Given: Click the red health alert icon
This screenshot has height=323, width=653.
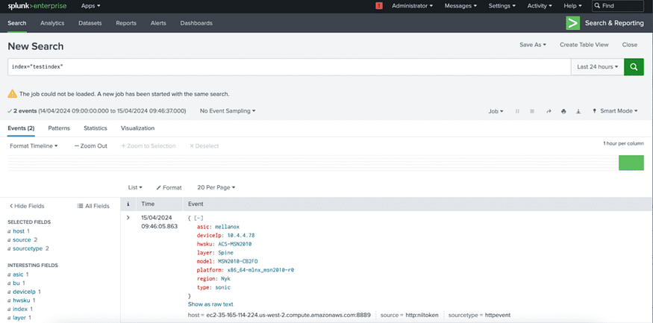Looking at the screenshot, I should tap(379, 6).
